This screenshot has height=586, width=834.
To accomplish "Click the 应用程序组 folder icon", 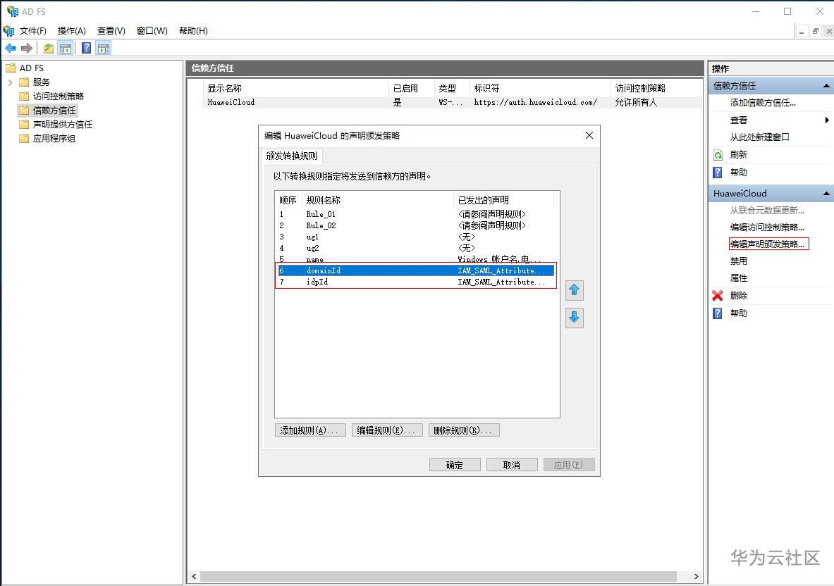I will (x=24, y=138).
